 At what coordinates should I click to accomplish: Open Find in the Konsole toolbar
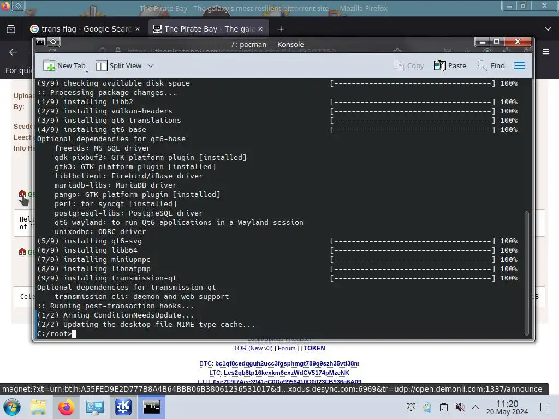pos(491,65)
